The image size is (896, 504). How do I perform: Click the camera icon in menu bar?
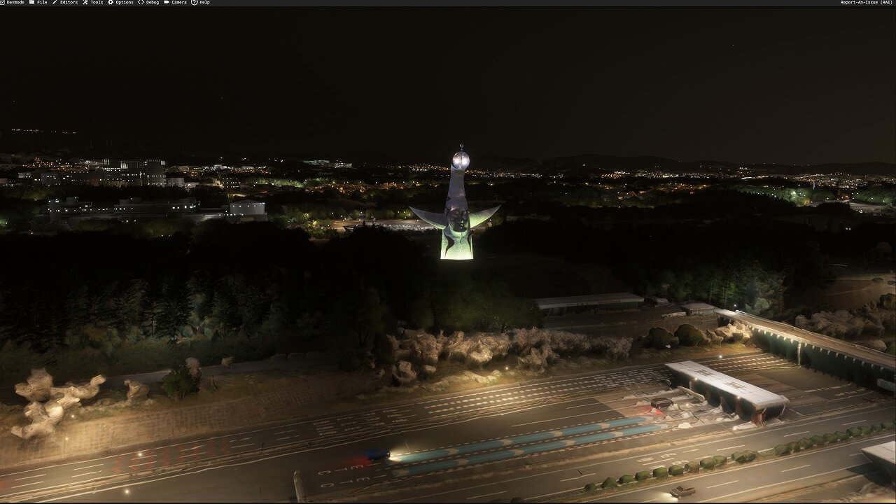pyautogui.click(x=167, y=3)
